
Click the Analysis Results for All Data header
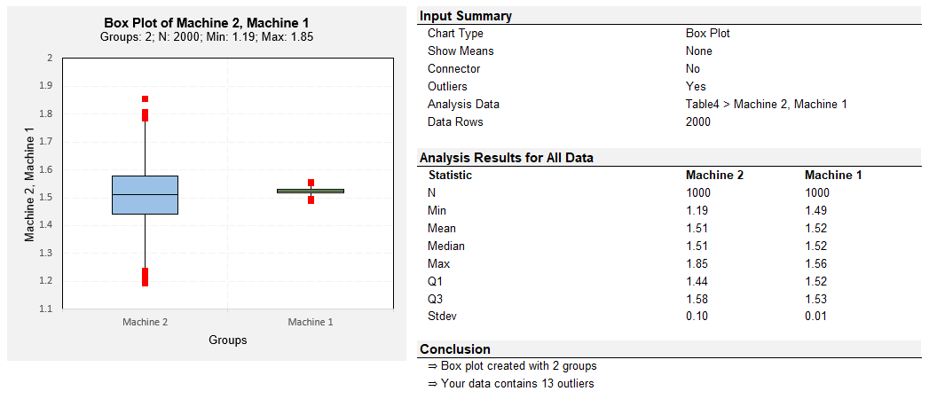(507, 158)
